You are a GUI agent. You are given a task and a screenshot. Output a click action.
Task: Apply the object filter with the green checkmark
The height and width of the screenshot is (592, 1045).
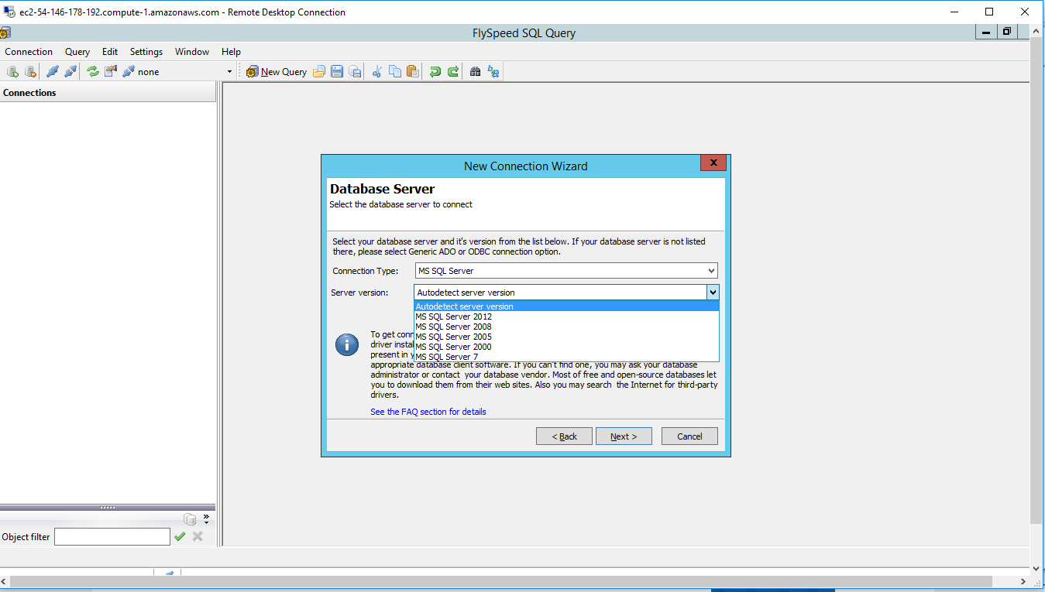click(x=180, y=536)
